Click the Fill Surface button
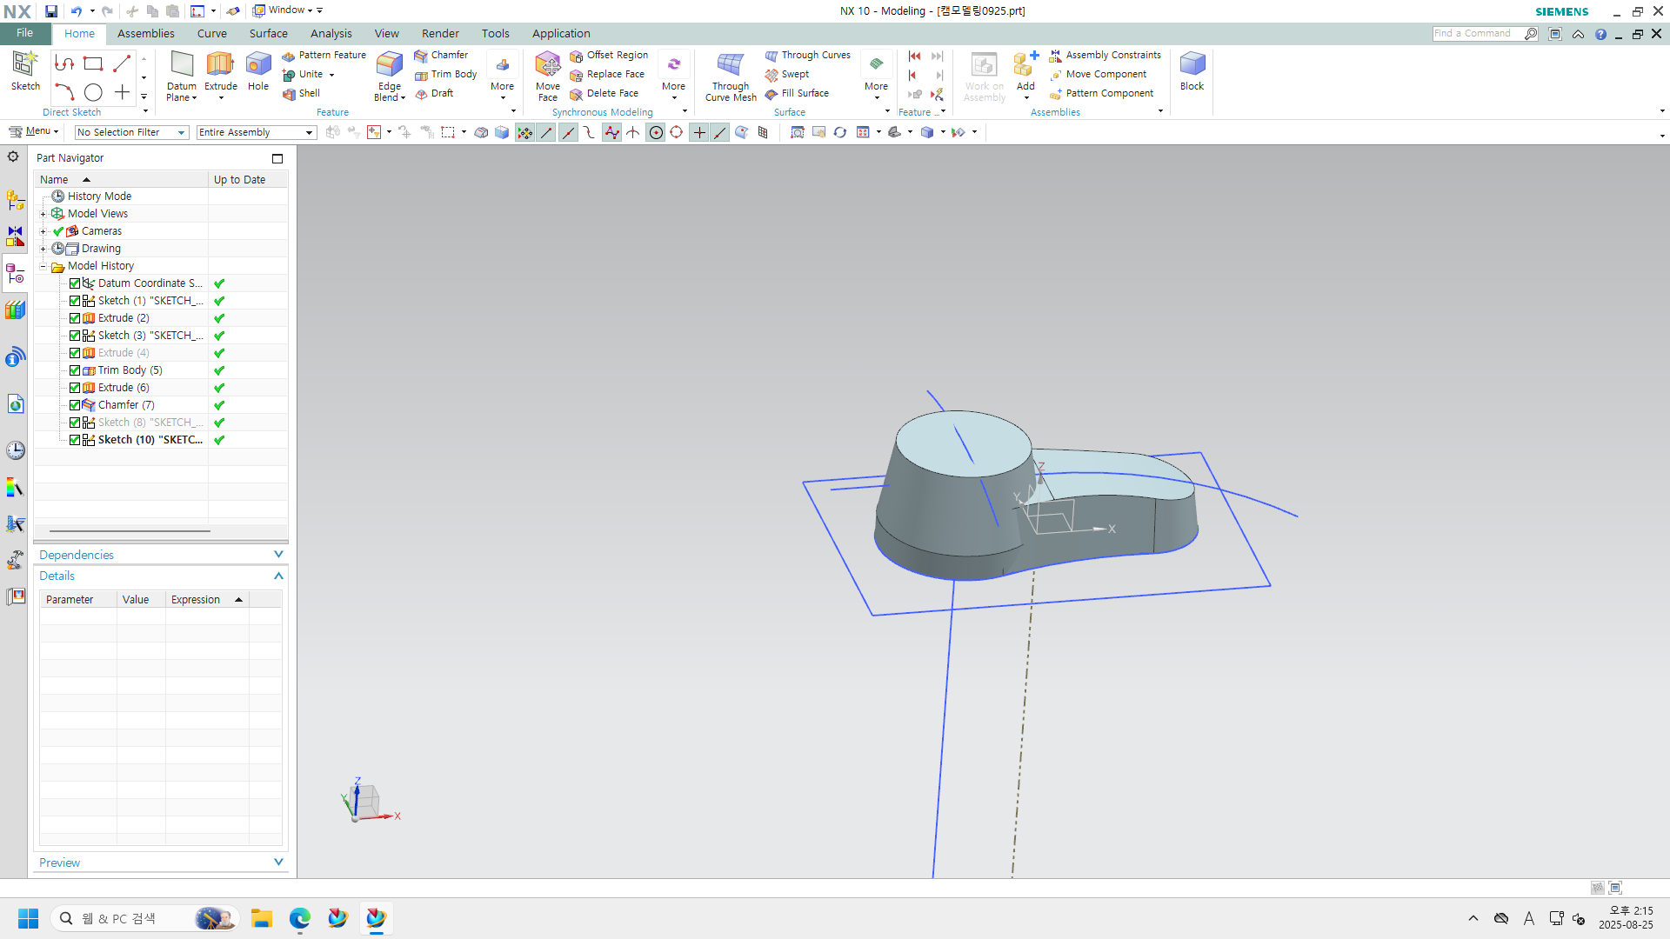1670x939 pixels. 804,93
